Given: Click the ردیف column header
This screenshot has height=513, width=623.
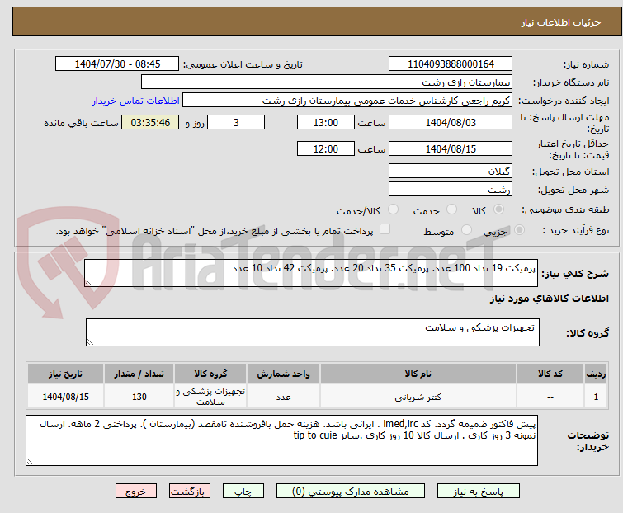Looking at the screenshot, I should click(x=596, y=374).
